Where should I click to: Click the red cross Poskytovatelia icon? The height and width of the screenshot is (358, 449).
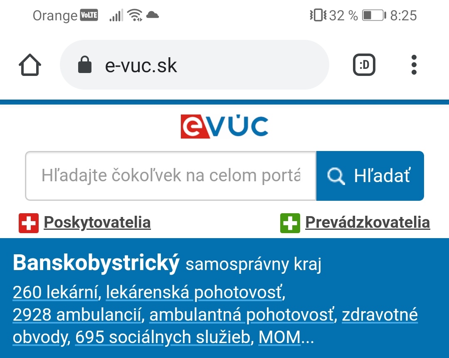[x=29, y=223]
